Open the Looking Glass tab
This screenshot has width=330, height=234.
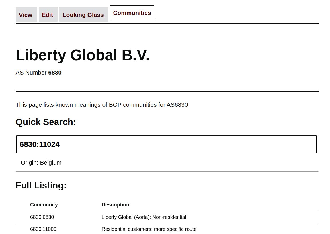pos(84,15)
